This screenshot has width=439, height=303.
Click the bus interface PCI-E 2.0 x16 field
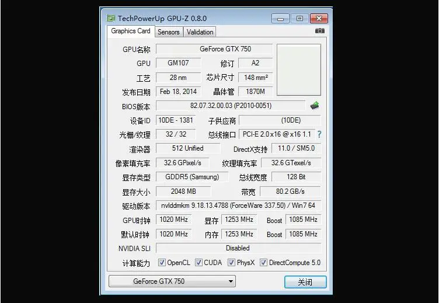(x=277, y=134)
